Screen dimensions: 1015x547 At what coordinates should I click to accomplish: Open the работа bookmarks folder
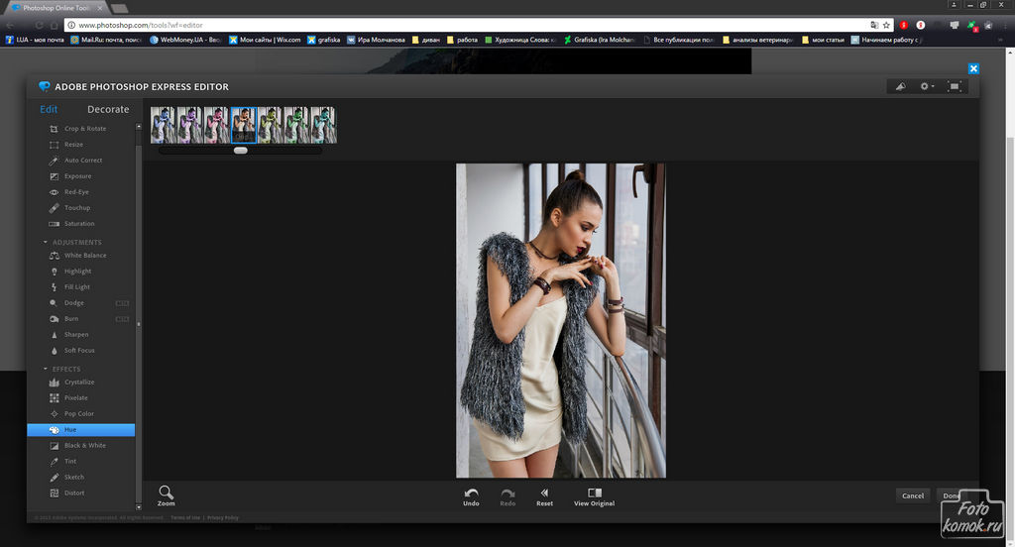click(x=462, y=40)
